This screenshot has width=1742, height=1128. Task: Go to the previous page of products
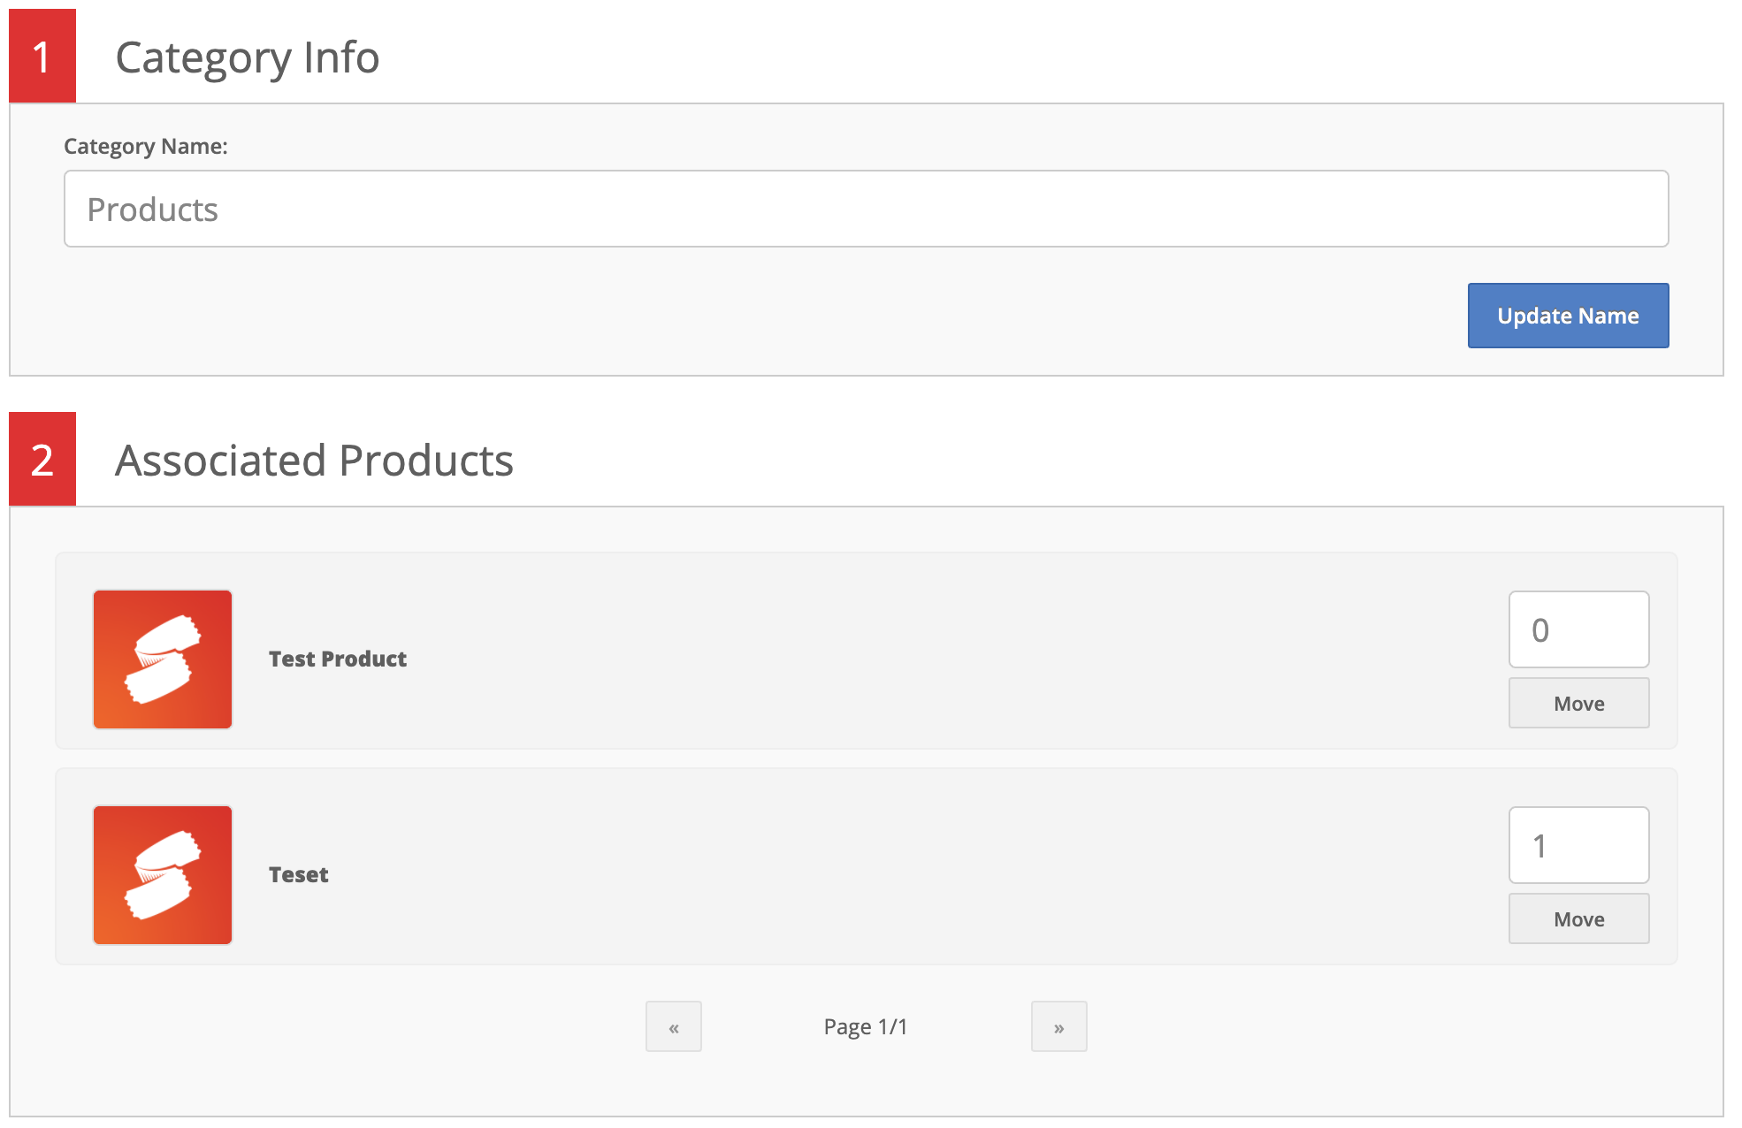674,1026
